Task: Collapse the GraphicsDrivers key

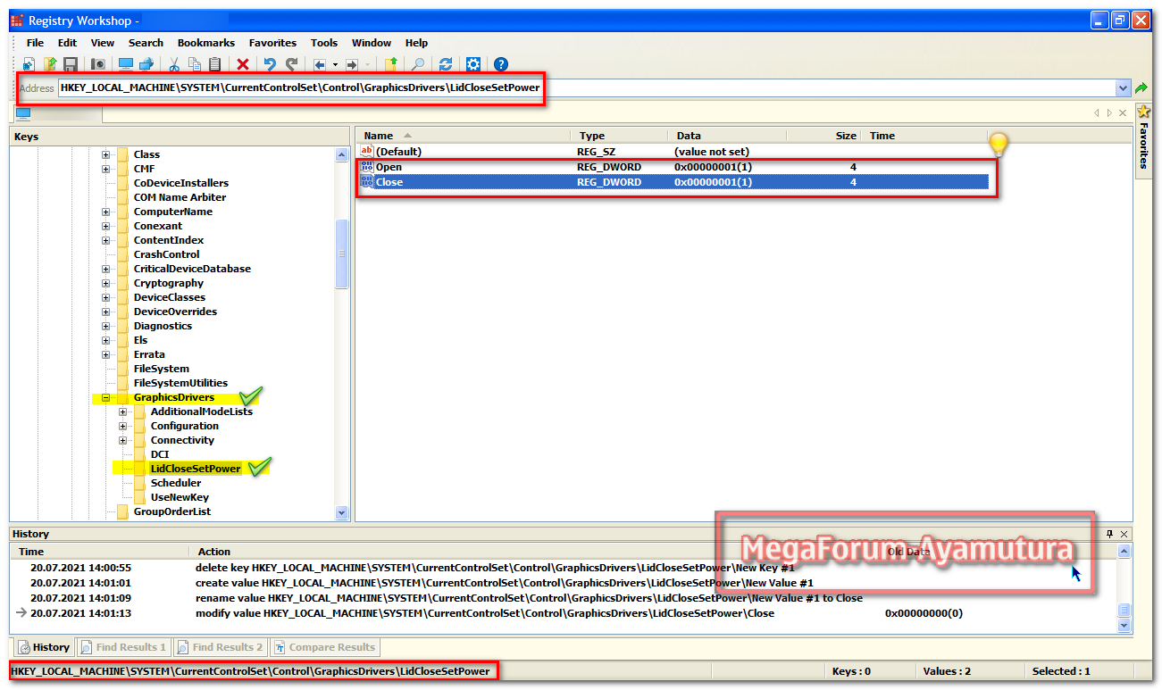Action: tap(105, 397)
